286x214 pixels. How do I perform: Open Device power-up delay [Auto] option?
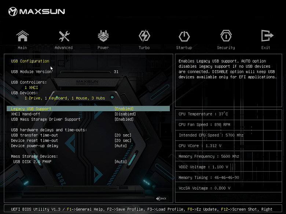(x=121, y=146)
